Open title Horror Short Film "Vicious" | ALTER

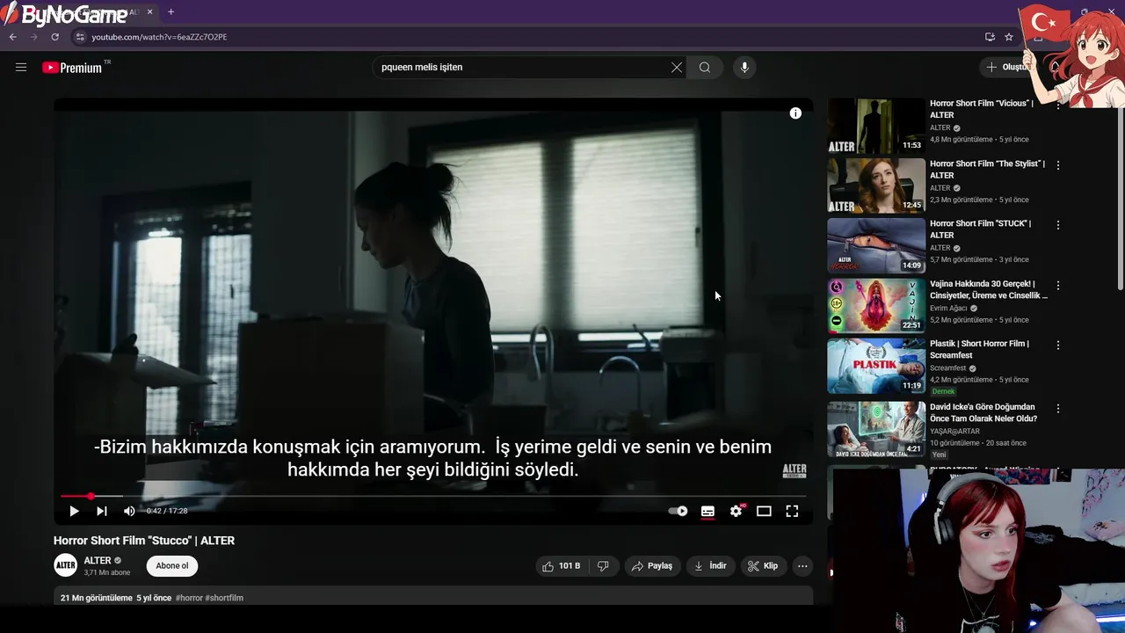[982, 109]
